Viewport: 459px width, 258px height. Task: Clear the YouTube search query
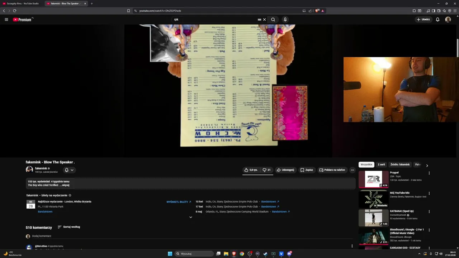tap(265, 20)
